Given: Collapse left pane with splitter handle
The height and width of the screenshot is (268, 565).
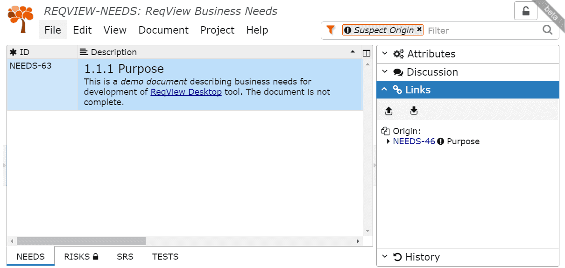Looking at the screenshot, I should [x=5, y=165].
